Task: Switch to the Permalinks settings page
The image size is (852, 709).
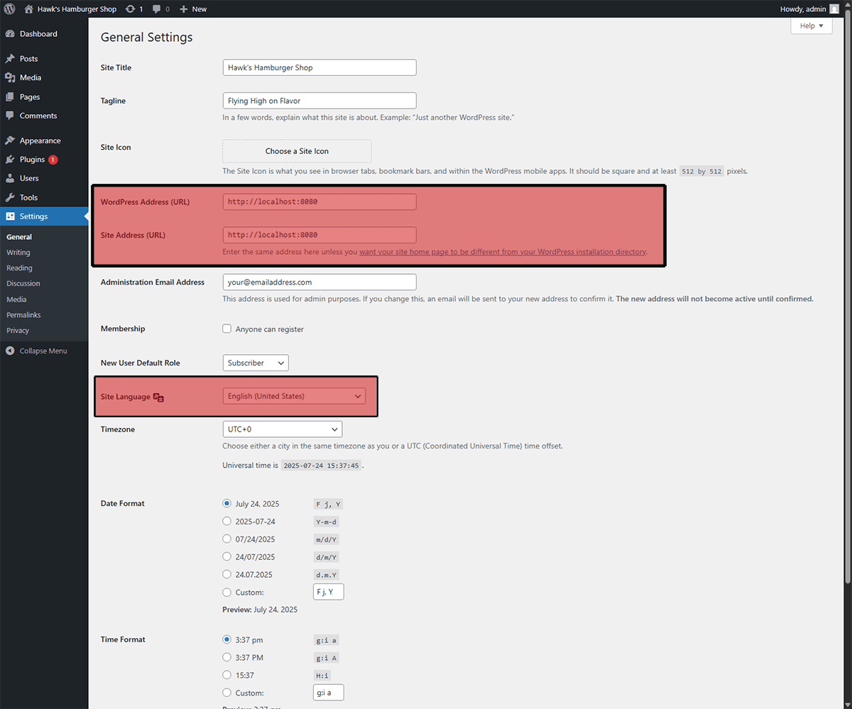Action: [23, 314]
